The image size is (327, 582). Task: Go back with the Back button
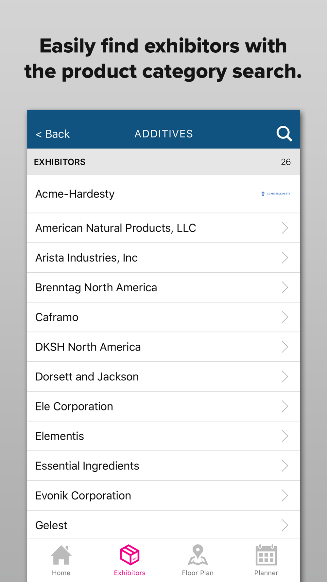coord(53,134)
